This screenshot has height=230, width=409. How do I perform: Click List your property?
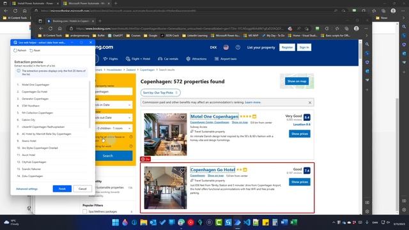pos(261,47)
